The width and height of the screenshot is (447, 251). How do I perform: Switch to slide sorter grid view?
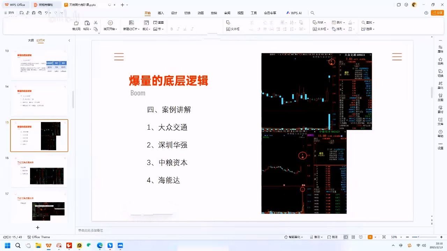[x=353, y=237]
